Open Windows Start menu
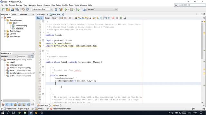 pos(3,113)
